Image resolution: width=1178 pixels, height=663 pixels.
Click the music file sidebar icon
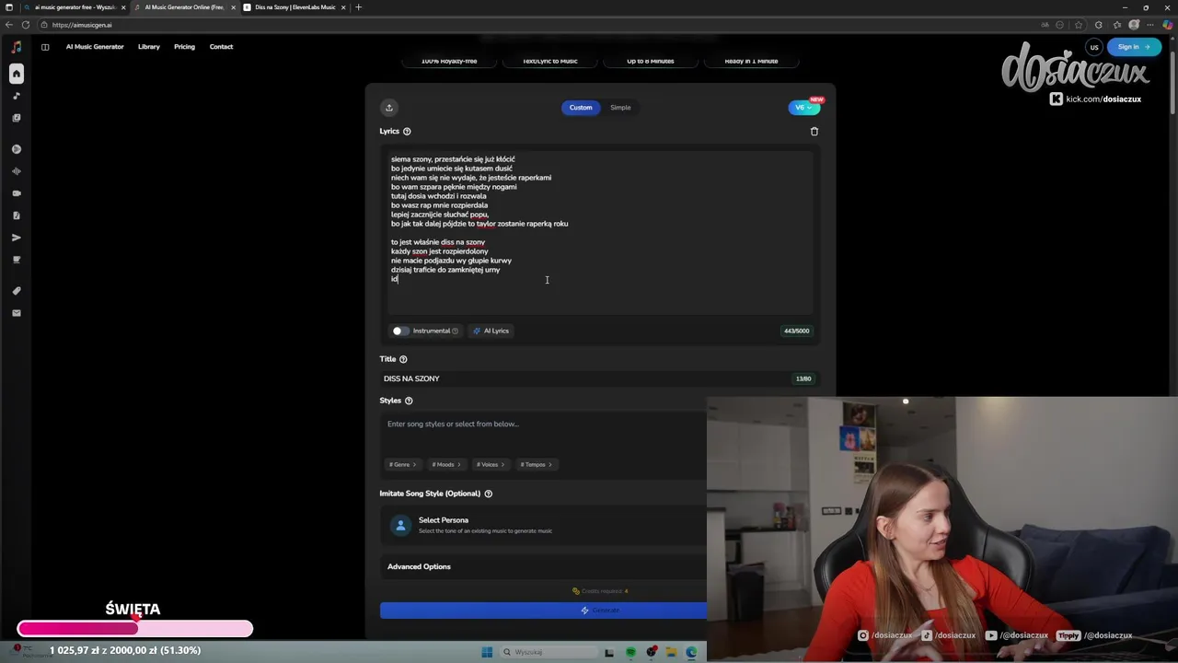point(17,215)
